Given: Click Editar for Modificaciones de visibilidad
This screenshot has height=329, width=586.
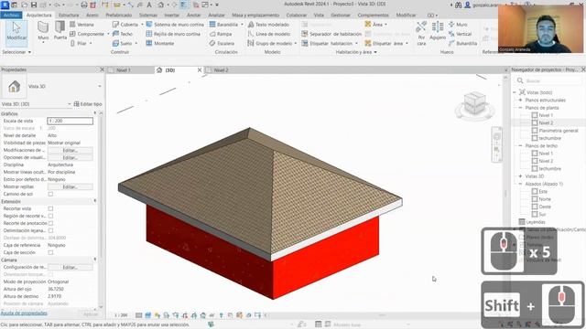Looking at the screenshot, I should click(x=71, y=150).
